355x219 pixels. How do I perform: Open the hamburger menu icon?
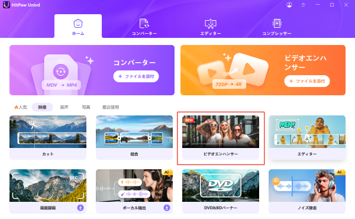(304, 5)
